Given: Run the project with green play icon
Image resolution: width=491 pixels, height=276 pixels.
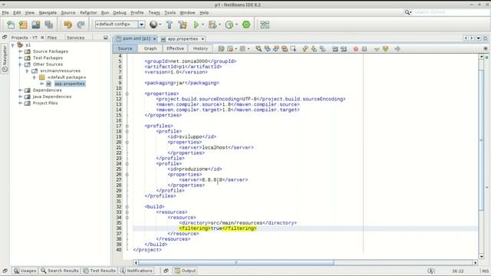Looking at the screenshot, I should click(x=196, y=25).
